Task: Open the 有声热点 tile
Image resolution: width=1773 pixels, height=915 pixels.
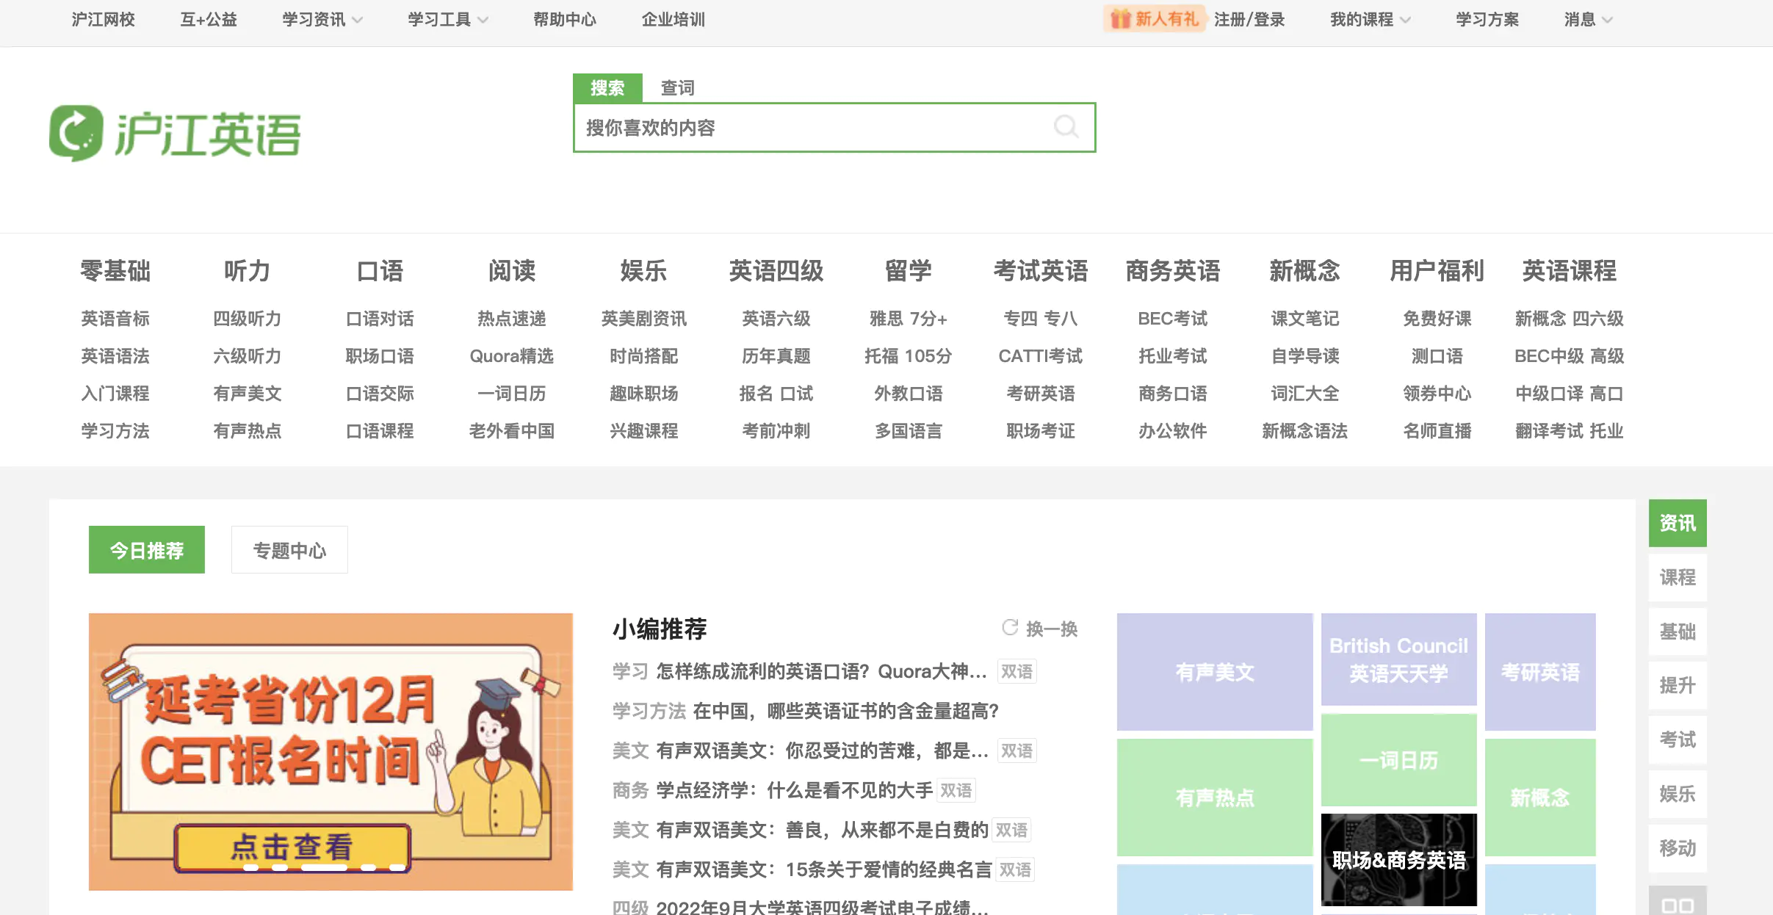Action: click(x=1215, y=798)
